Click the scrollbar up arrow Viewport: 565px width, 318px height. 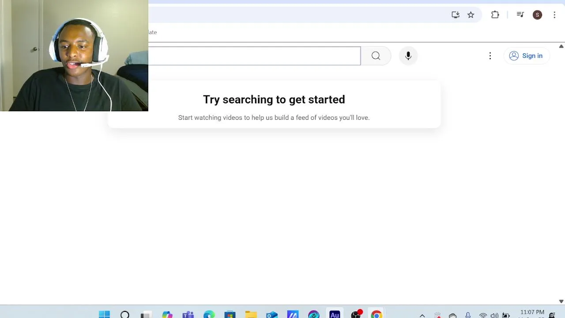point(561,46)
